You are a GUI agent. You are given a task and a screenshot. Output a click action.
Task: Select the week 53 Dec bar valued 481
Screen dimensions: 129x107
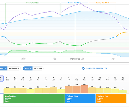tap(23, 90)
